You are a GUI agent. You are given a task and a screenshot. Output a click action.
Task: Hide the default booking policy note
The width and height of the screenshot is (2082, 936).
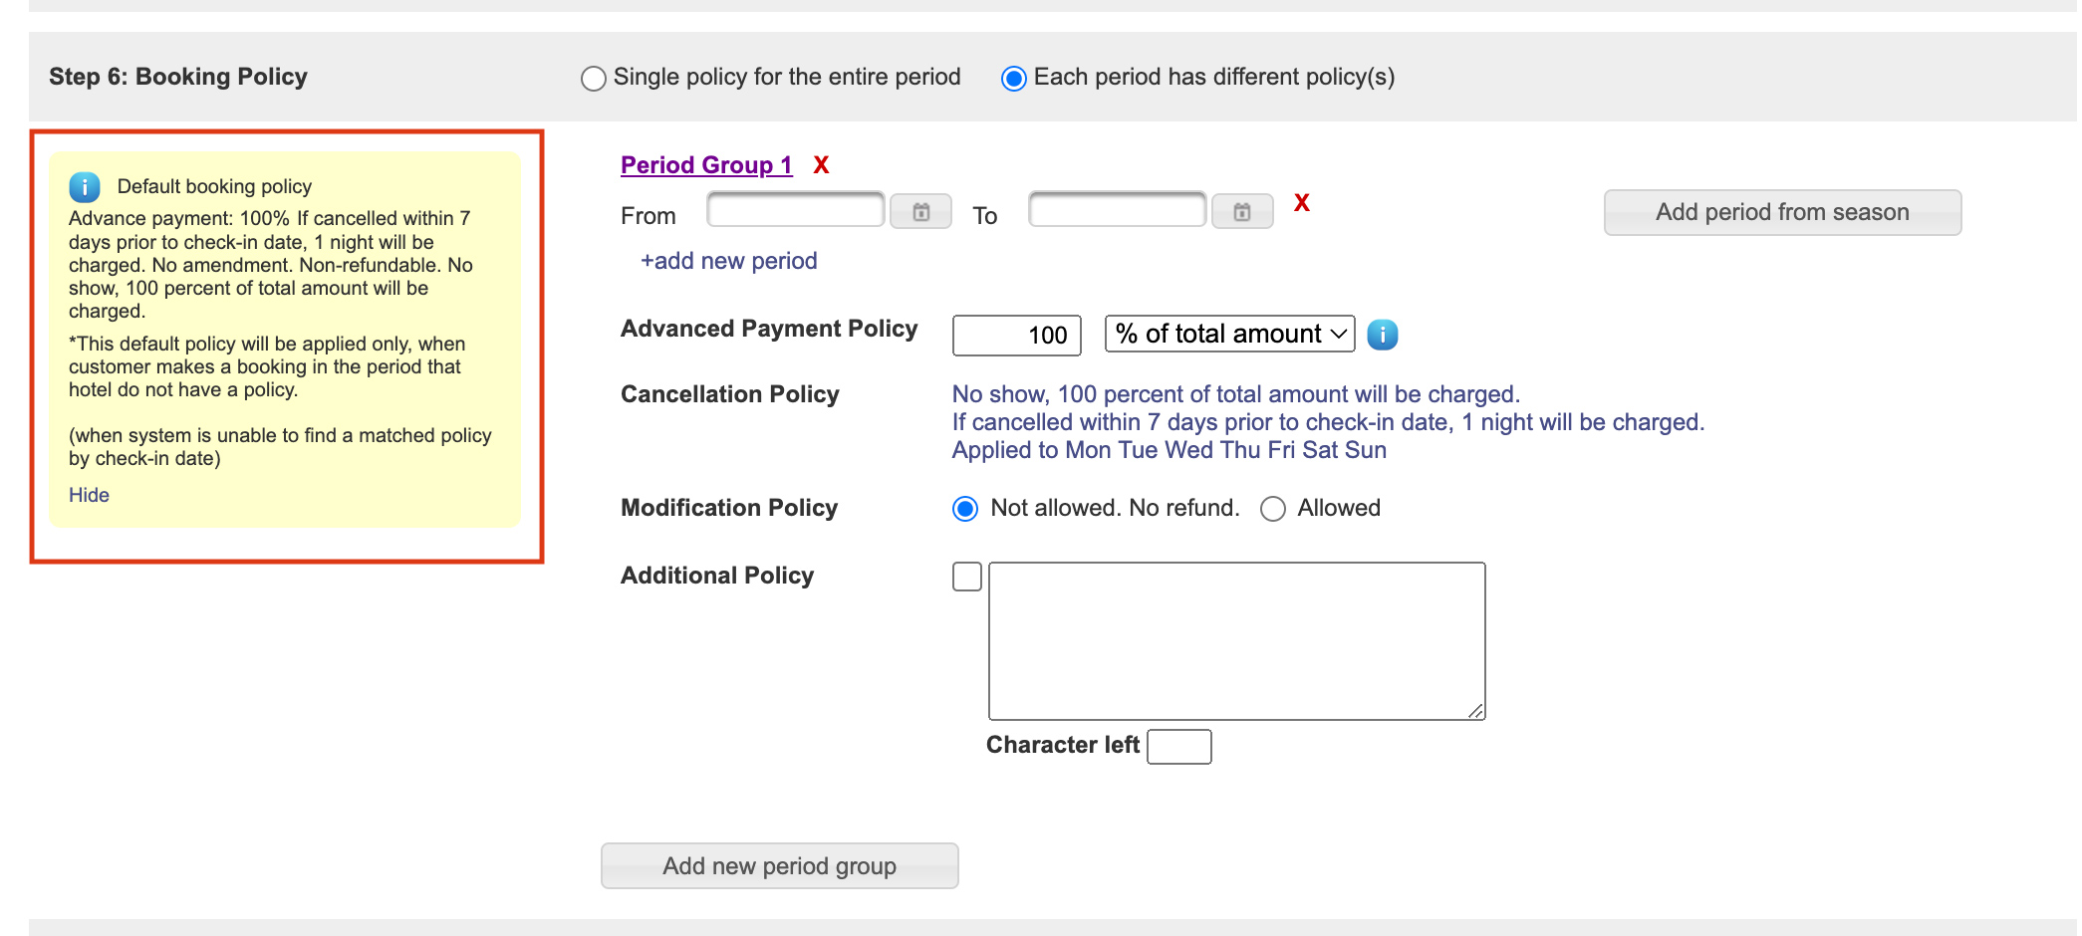tap(89, 495)
